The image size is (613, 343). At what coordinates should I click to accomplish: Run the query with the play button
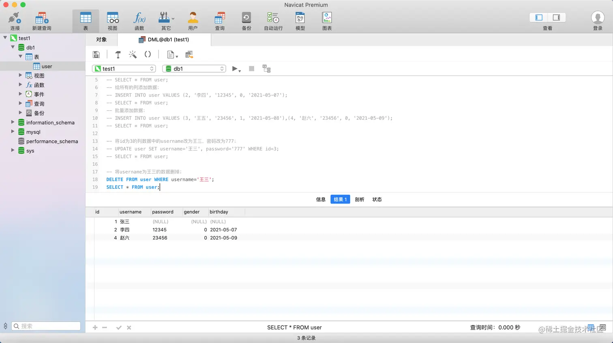tap(236, 69)
